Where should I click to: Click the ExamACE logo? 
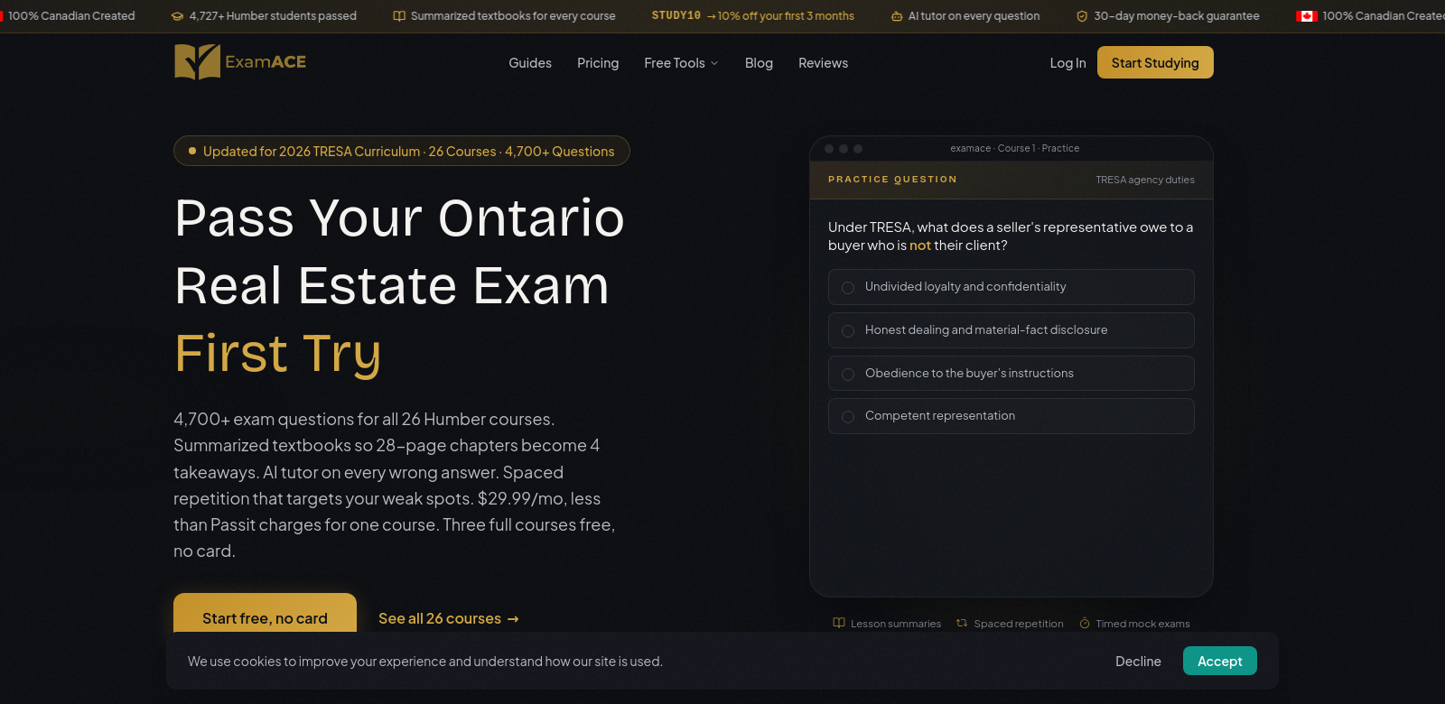(x=240, y=62)
